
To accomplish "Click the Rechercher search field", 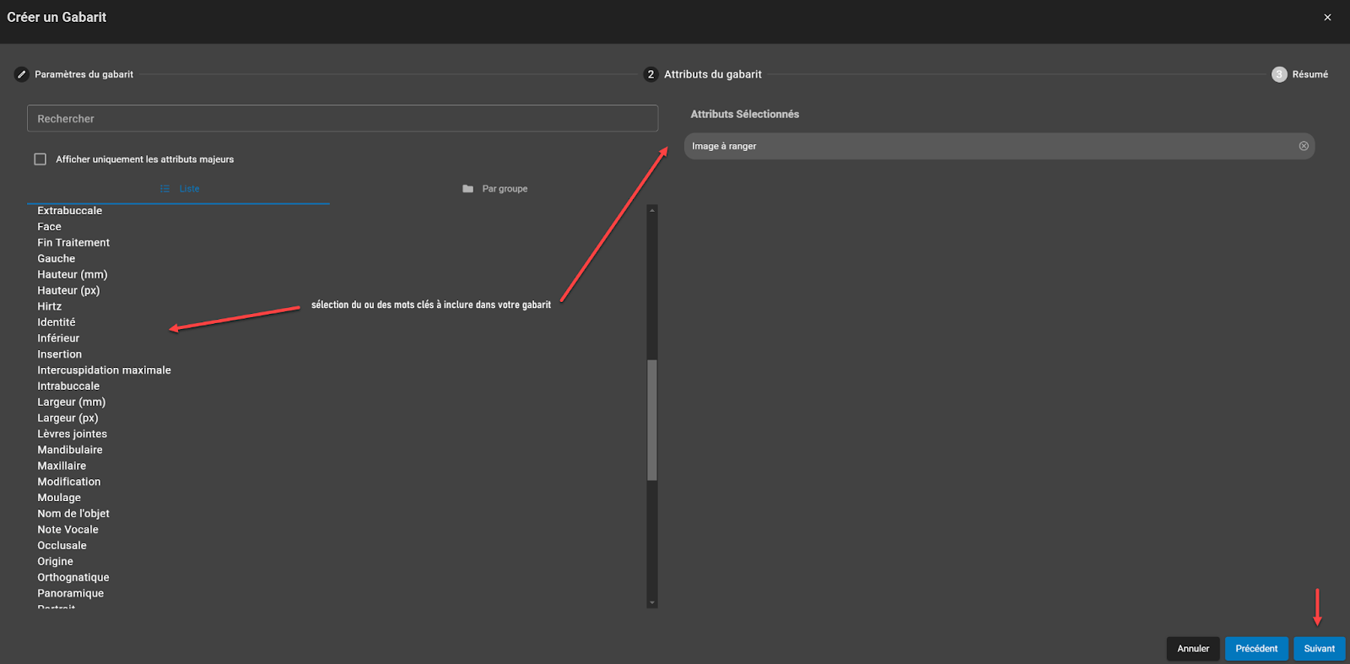I will point(343,119).
